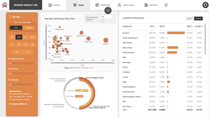Click the Customer Performance table scrollbar
Viewport: 209px width, 117px height.
click(205, 39)
